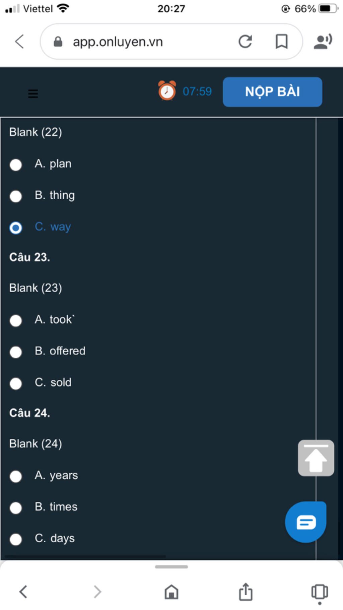343x610 pixels.
Task: Go back using the top-left chevron
Action: point(20,42)
